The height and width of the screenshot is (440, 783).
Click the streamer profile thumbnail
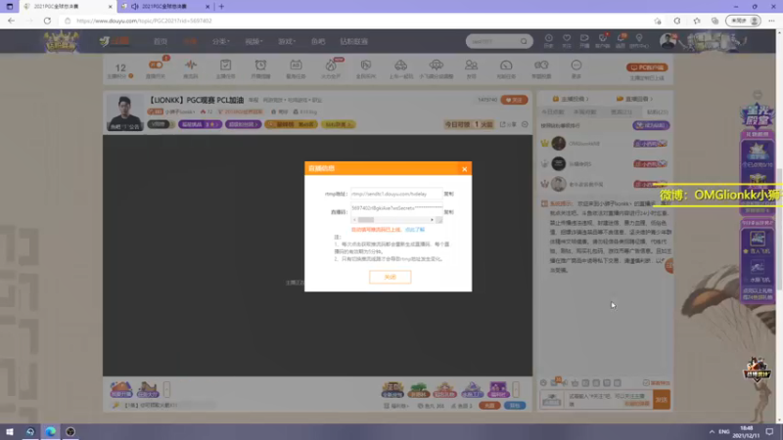124,112
